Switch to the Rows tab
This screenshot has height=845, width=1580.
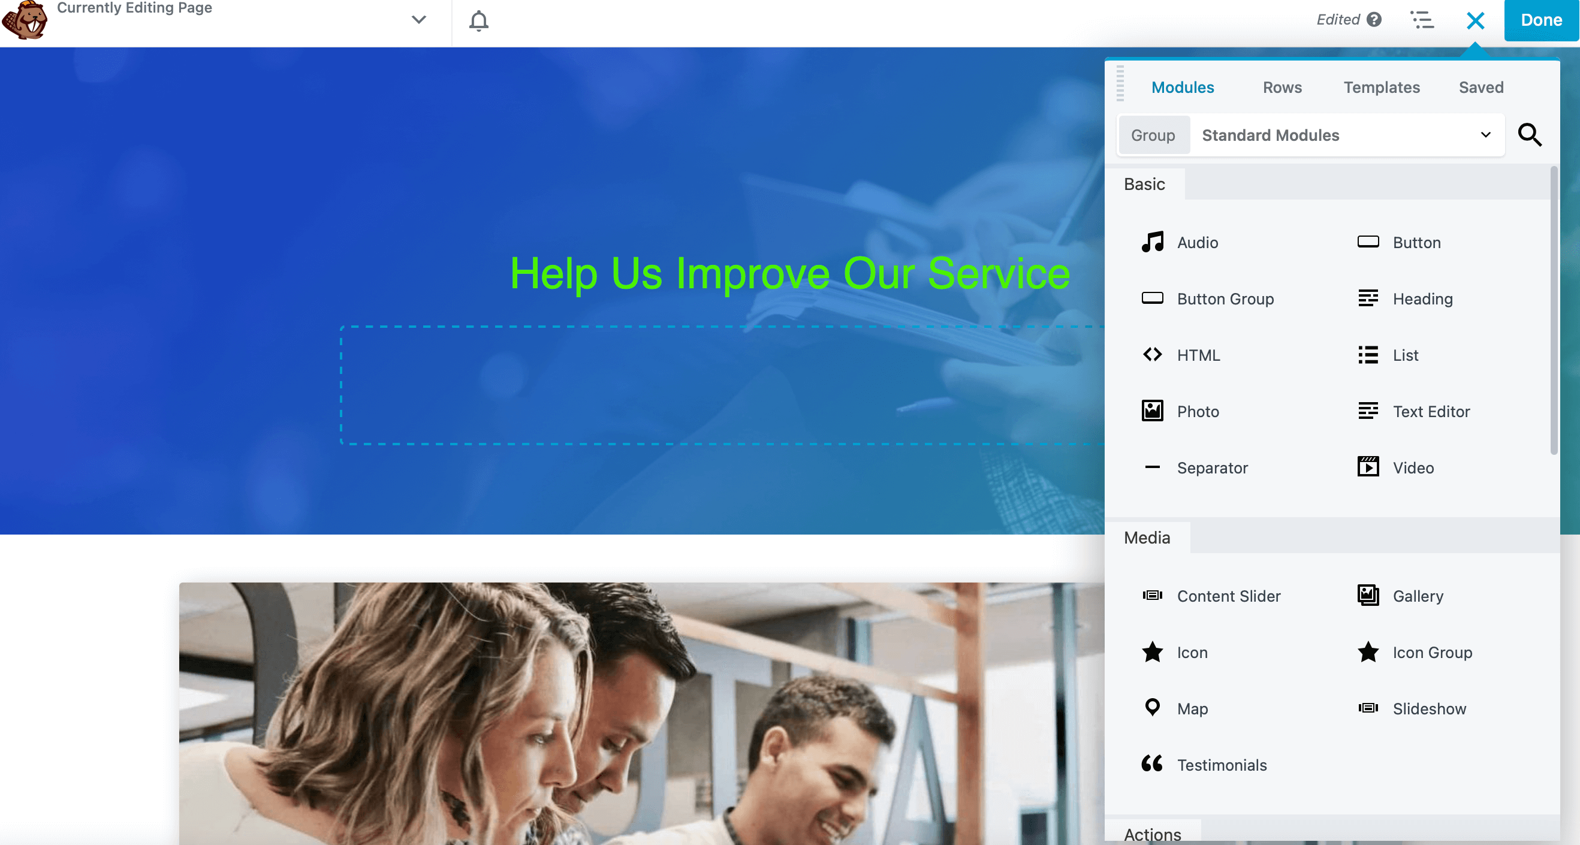click(x=1282, y=87)
